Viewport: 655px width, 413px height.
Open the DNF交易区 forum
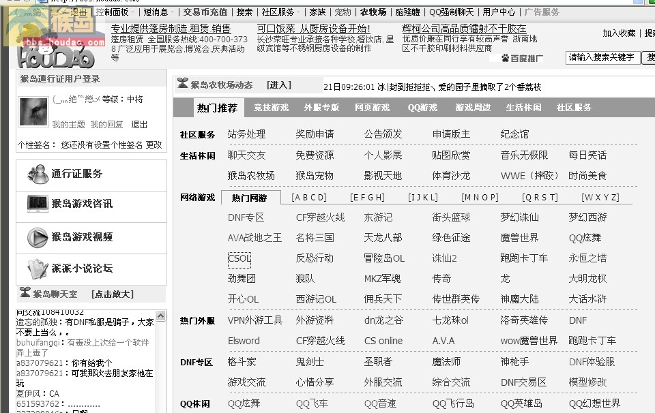tap(523, 382)
